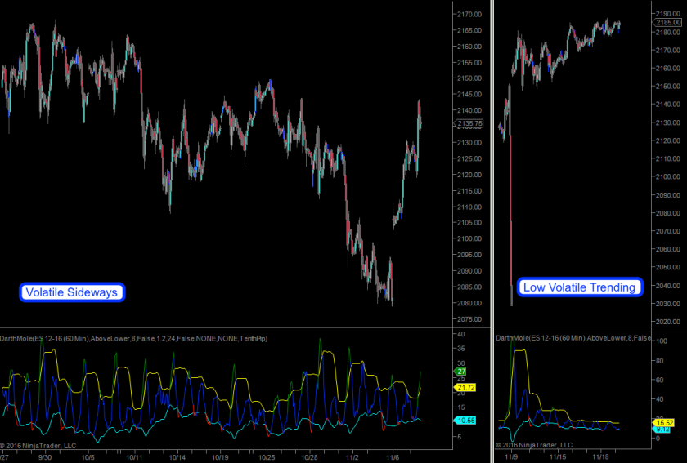The image size is (687, 463).
Task: Click the DarthMole indicator label in left panel
Action: pyautogui.click(x=133, y=338)
